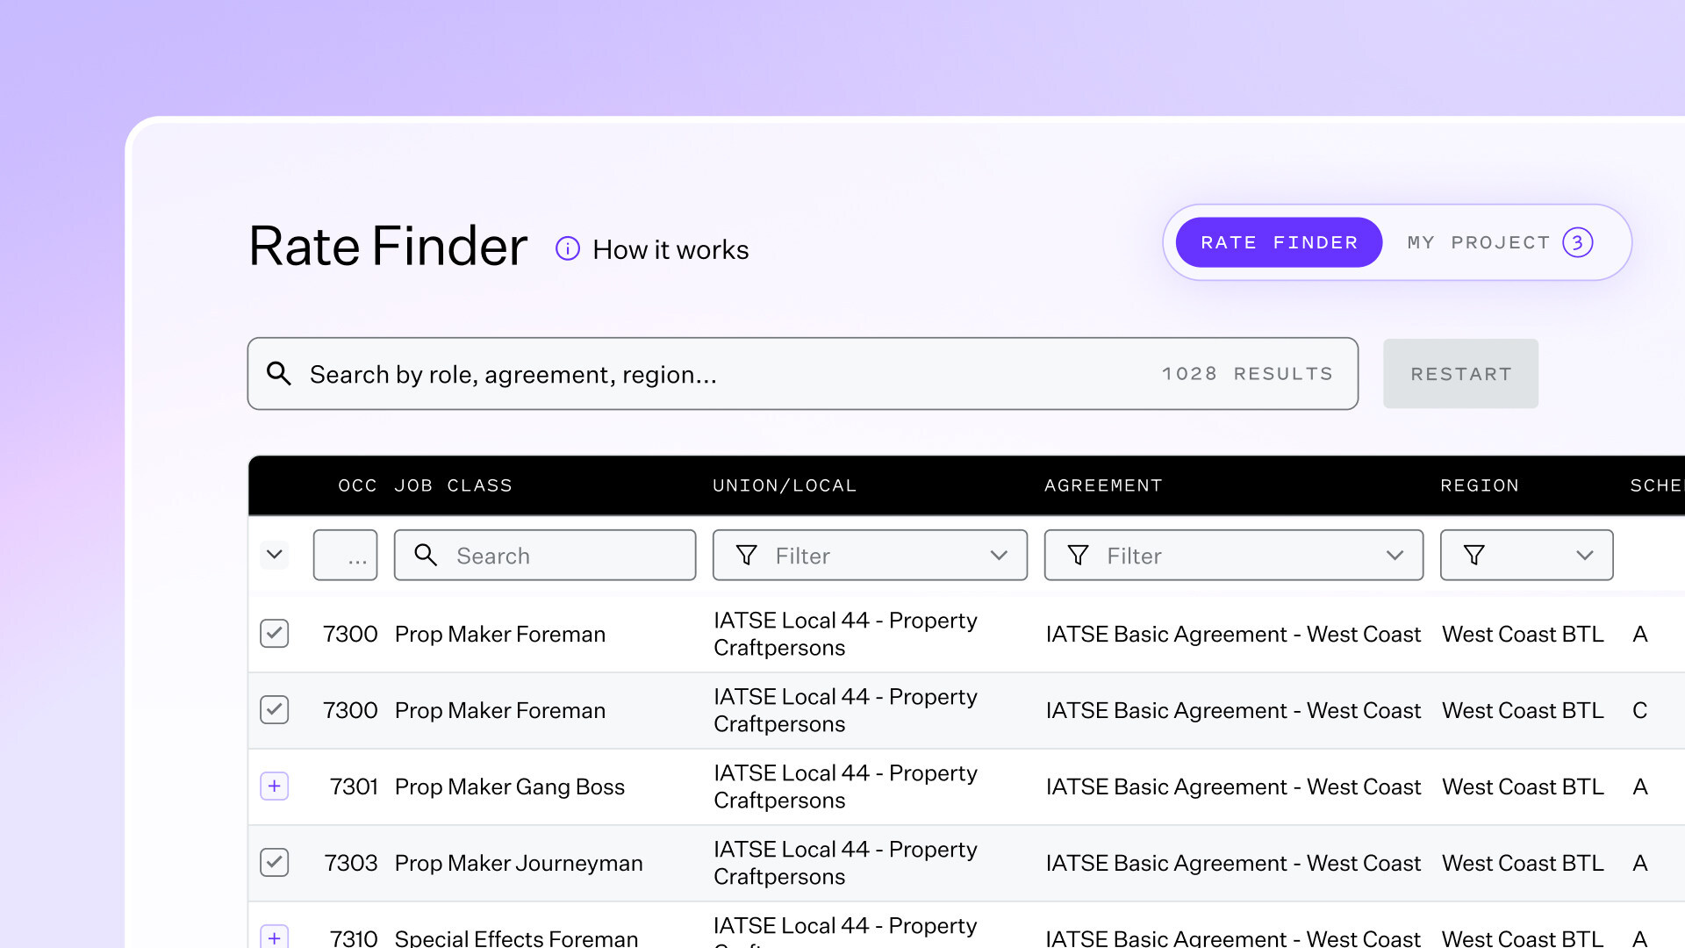
Task: Uncheck the first Prop Maker Foreman row
Action: tap(275, 634)
